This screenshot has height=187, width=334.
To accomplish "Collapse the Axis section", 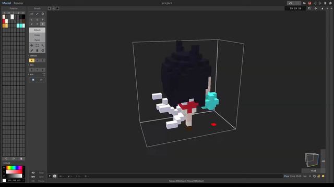I will pos(31,65).
